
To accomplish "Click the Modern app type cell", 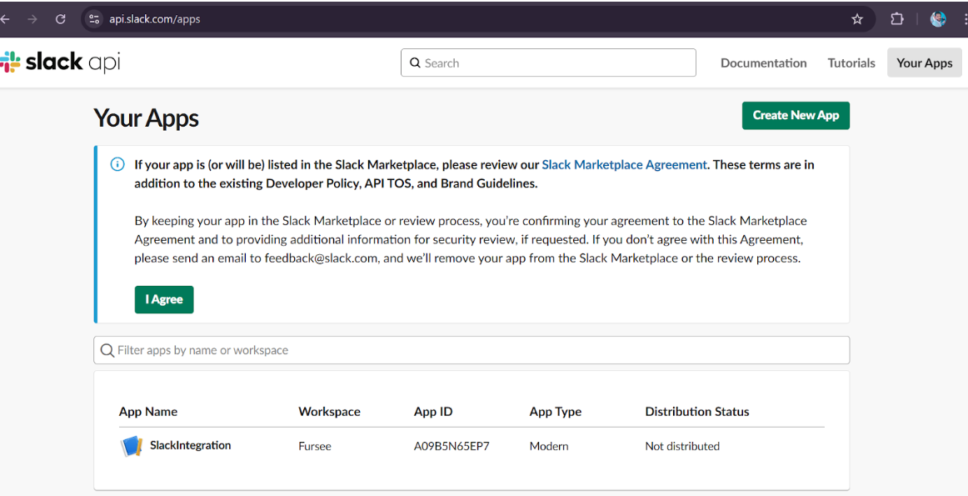I will point(549,446).
